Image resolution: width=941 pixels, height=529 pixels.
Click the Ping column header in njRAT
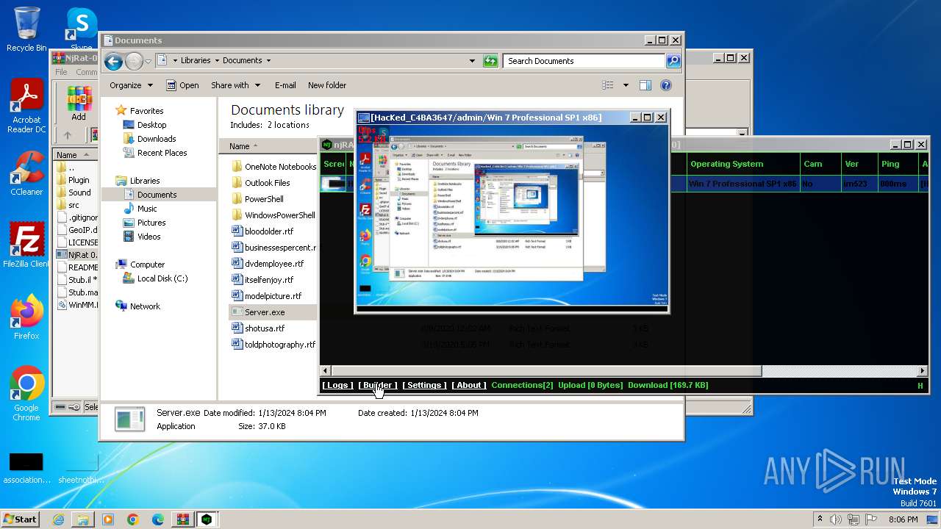890,164
